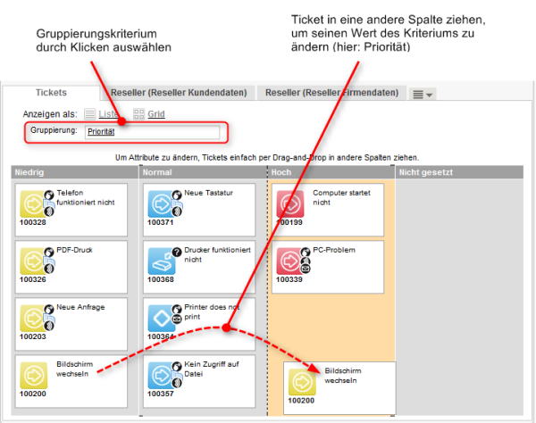
Task: Open Reseller (Reseller Firmendaten) tab
Action: pyautogui.click(x=331, y=93)
